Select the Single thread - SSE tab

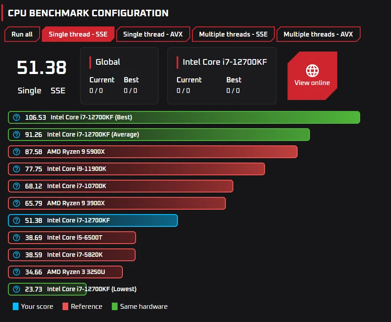point(78,34)
